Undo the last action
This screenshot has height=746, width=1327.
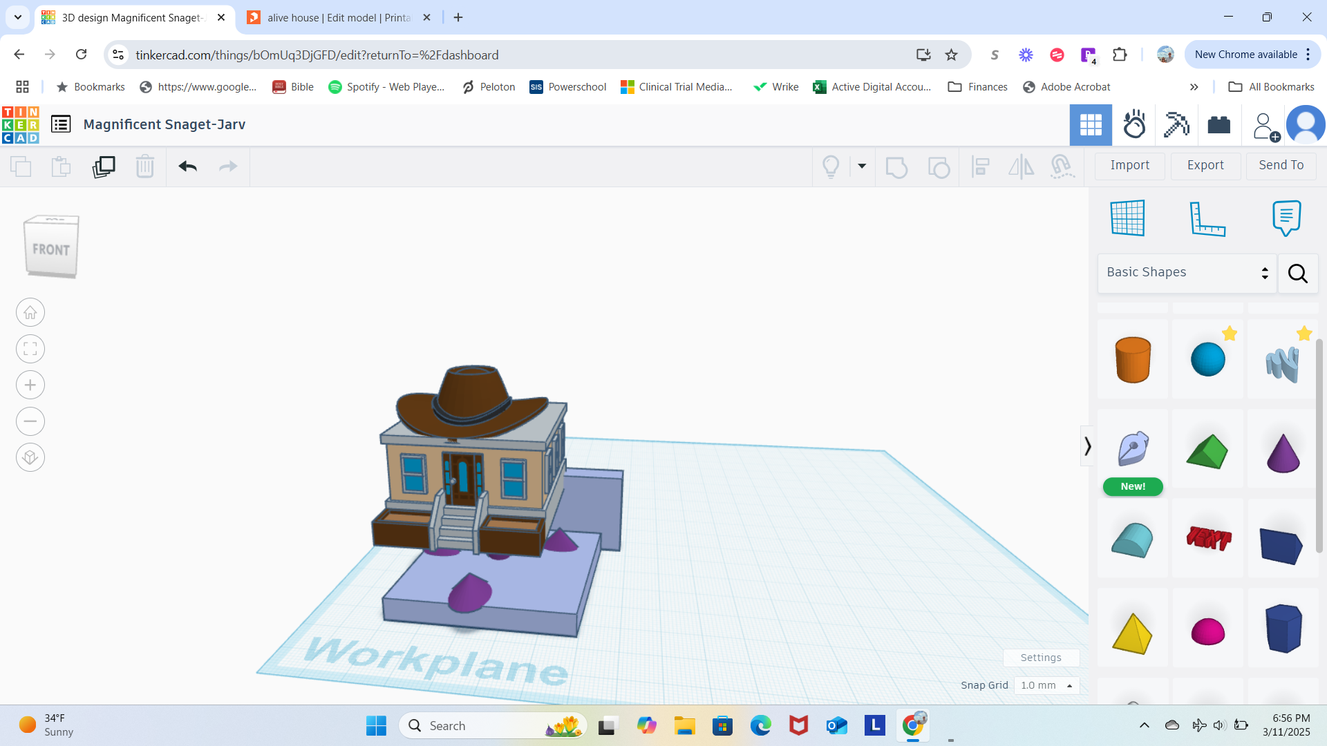[188, 166]
